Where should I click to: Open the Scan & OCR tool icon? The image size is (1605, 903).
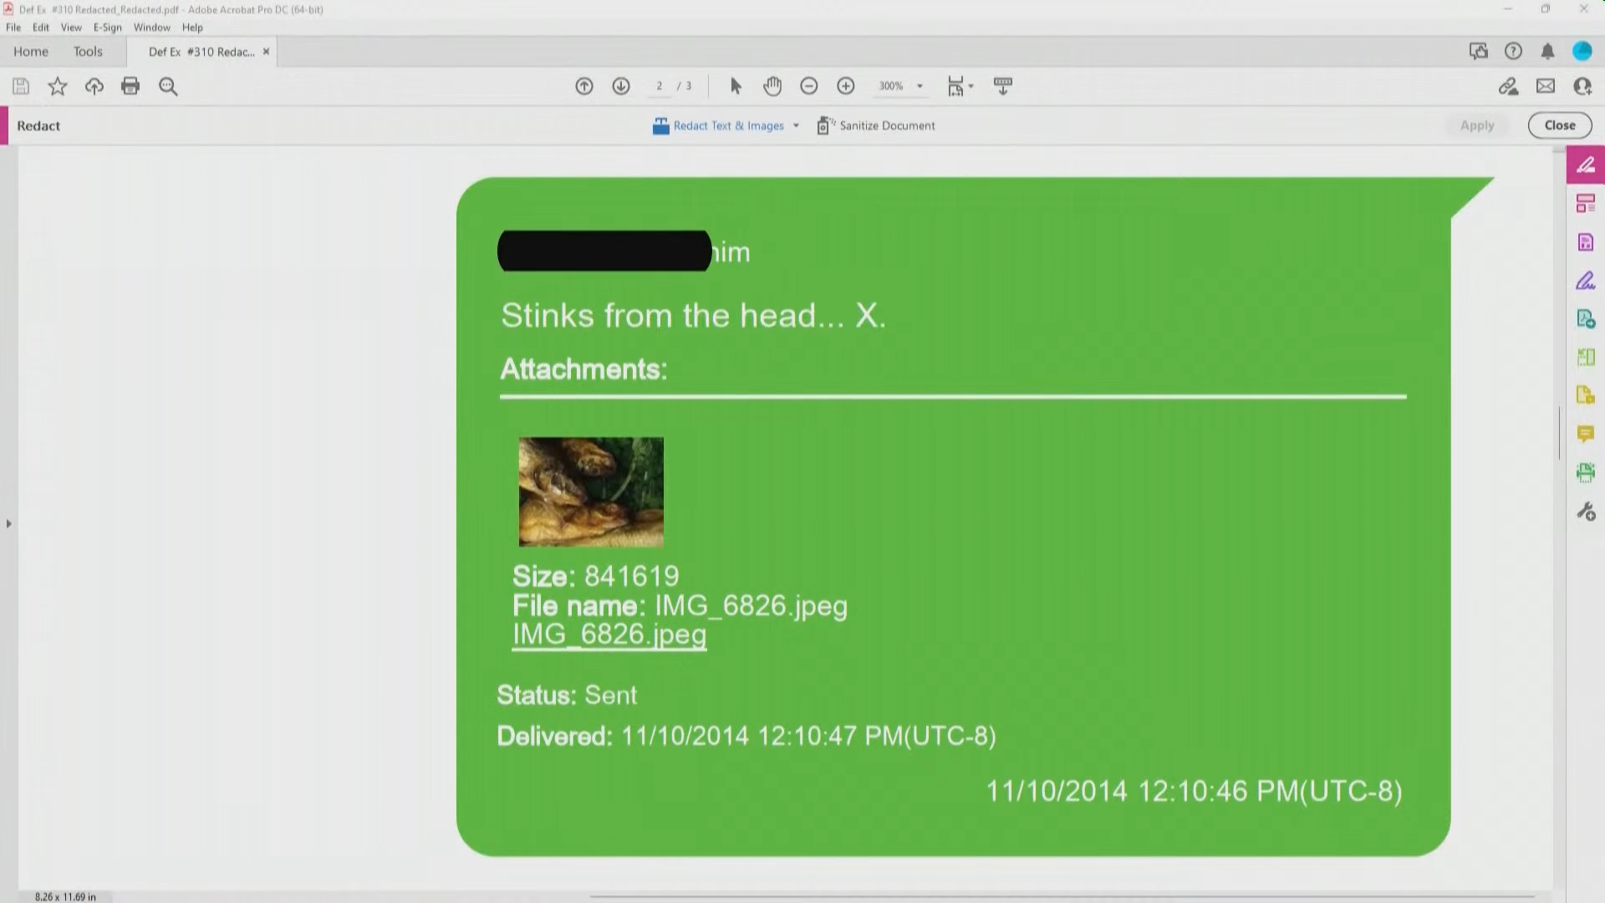1586,472
